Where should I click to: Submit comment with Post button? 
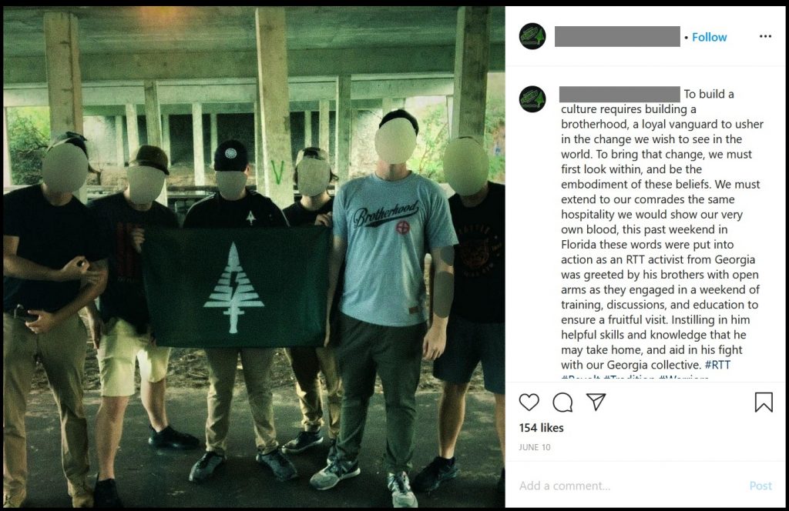[760, 486]
